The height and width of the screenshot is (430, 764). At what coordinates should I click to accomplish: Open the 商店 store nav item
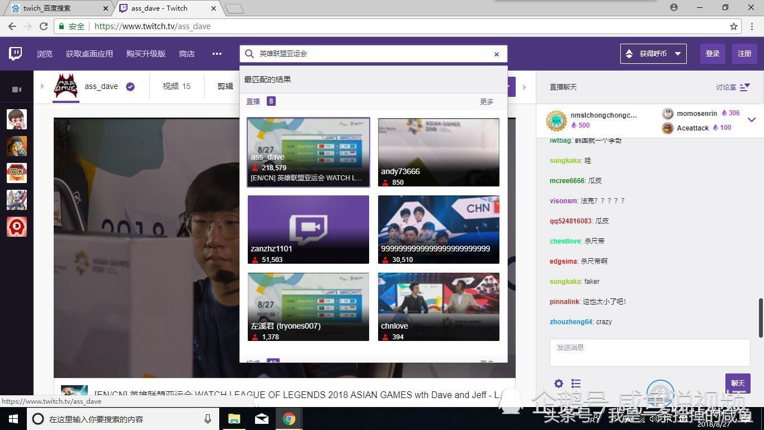point(187,54)
